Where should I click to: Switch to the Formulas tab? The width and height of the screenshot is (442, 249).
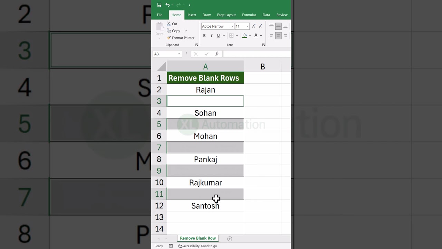coord(249,15)
